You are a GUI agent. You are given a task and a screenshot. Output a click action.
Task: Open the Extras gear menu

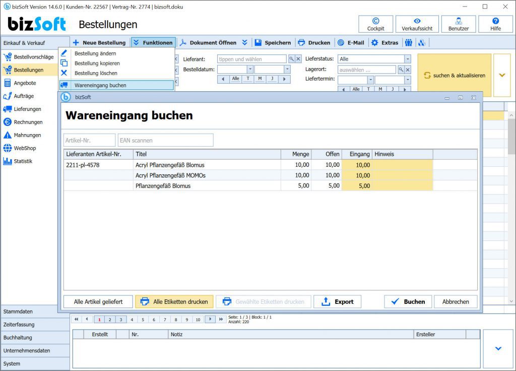[x=384, y=42]
